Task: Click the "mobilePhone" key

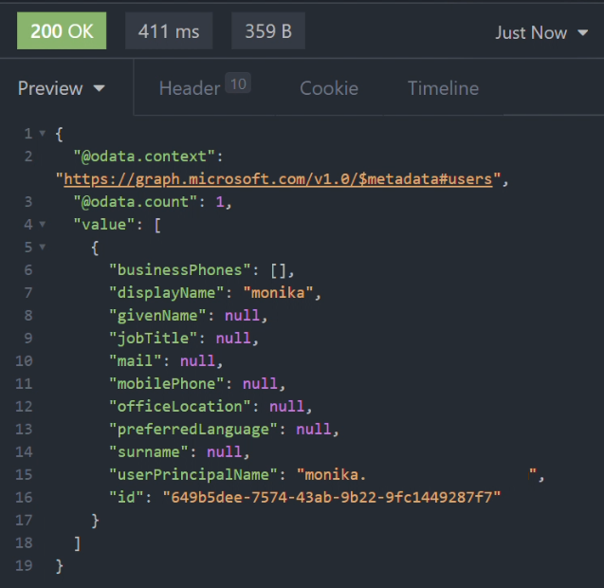Action: [x=167, y=384]
